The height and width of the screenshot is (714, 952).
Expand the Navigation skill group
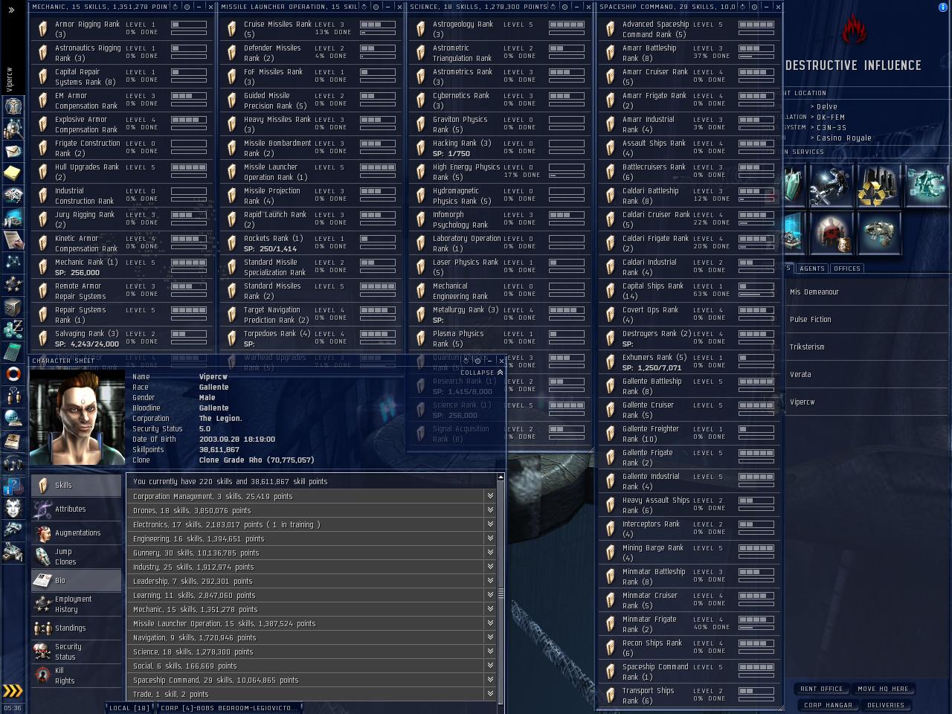point(490,637)
